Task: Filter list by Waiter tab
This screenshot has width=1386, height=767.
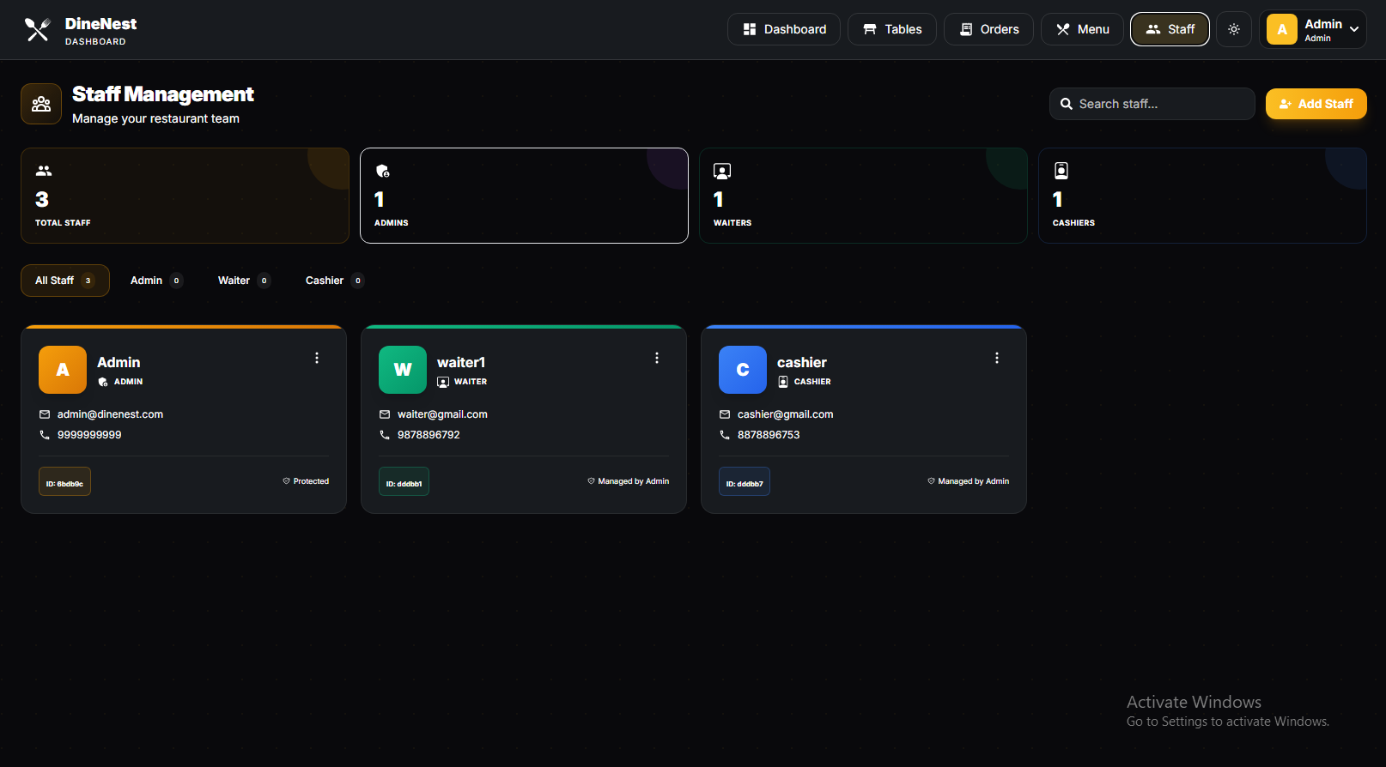Action: (243, 281)
